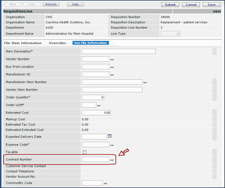Click Commodity Code lookup icon
The height and width of the screenshot is (188, 225).
(105, 183)
